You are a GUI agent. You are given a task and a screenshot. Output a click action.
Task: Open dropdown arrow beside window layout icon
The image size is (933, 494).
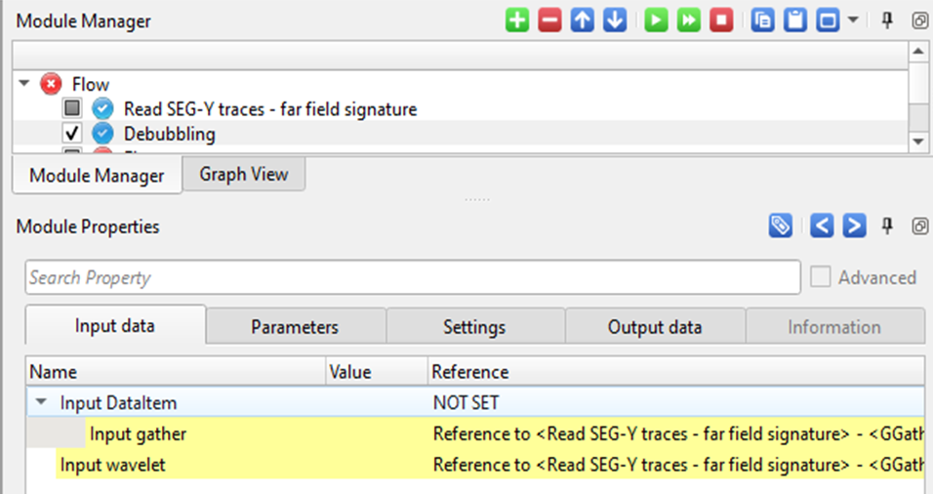coord(853,21)
